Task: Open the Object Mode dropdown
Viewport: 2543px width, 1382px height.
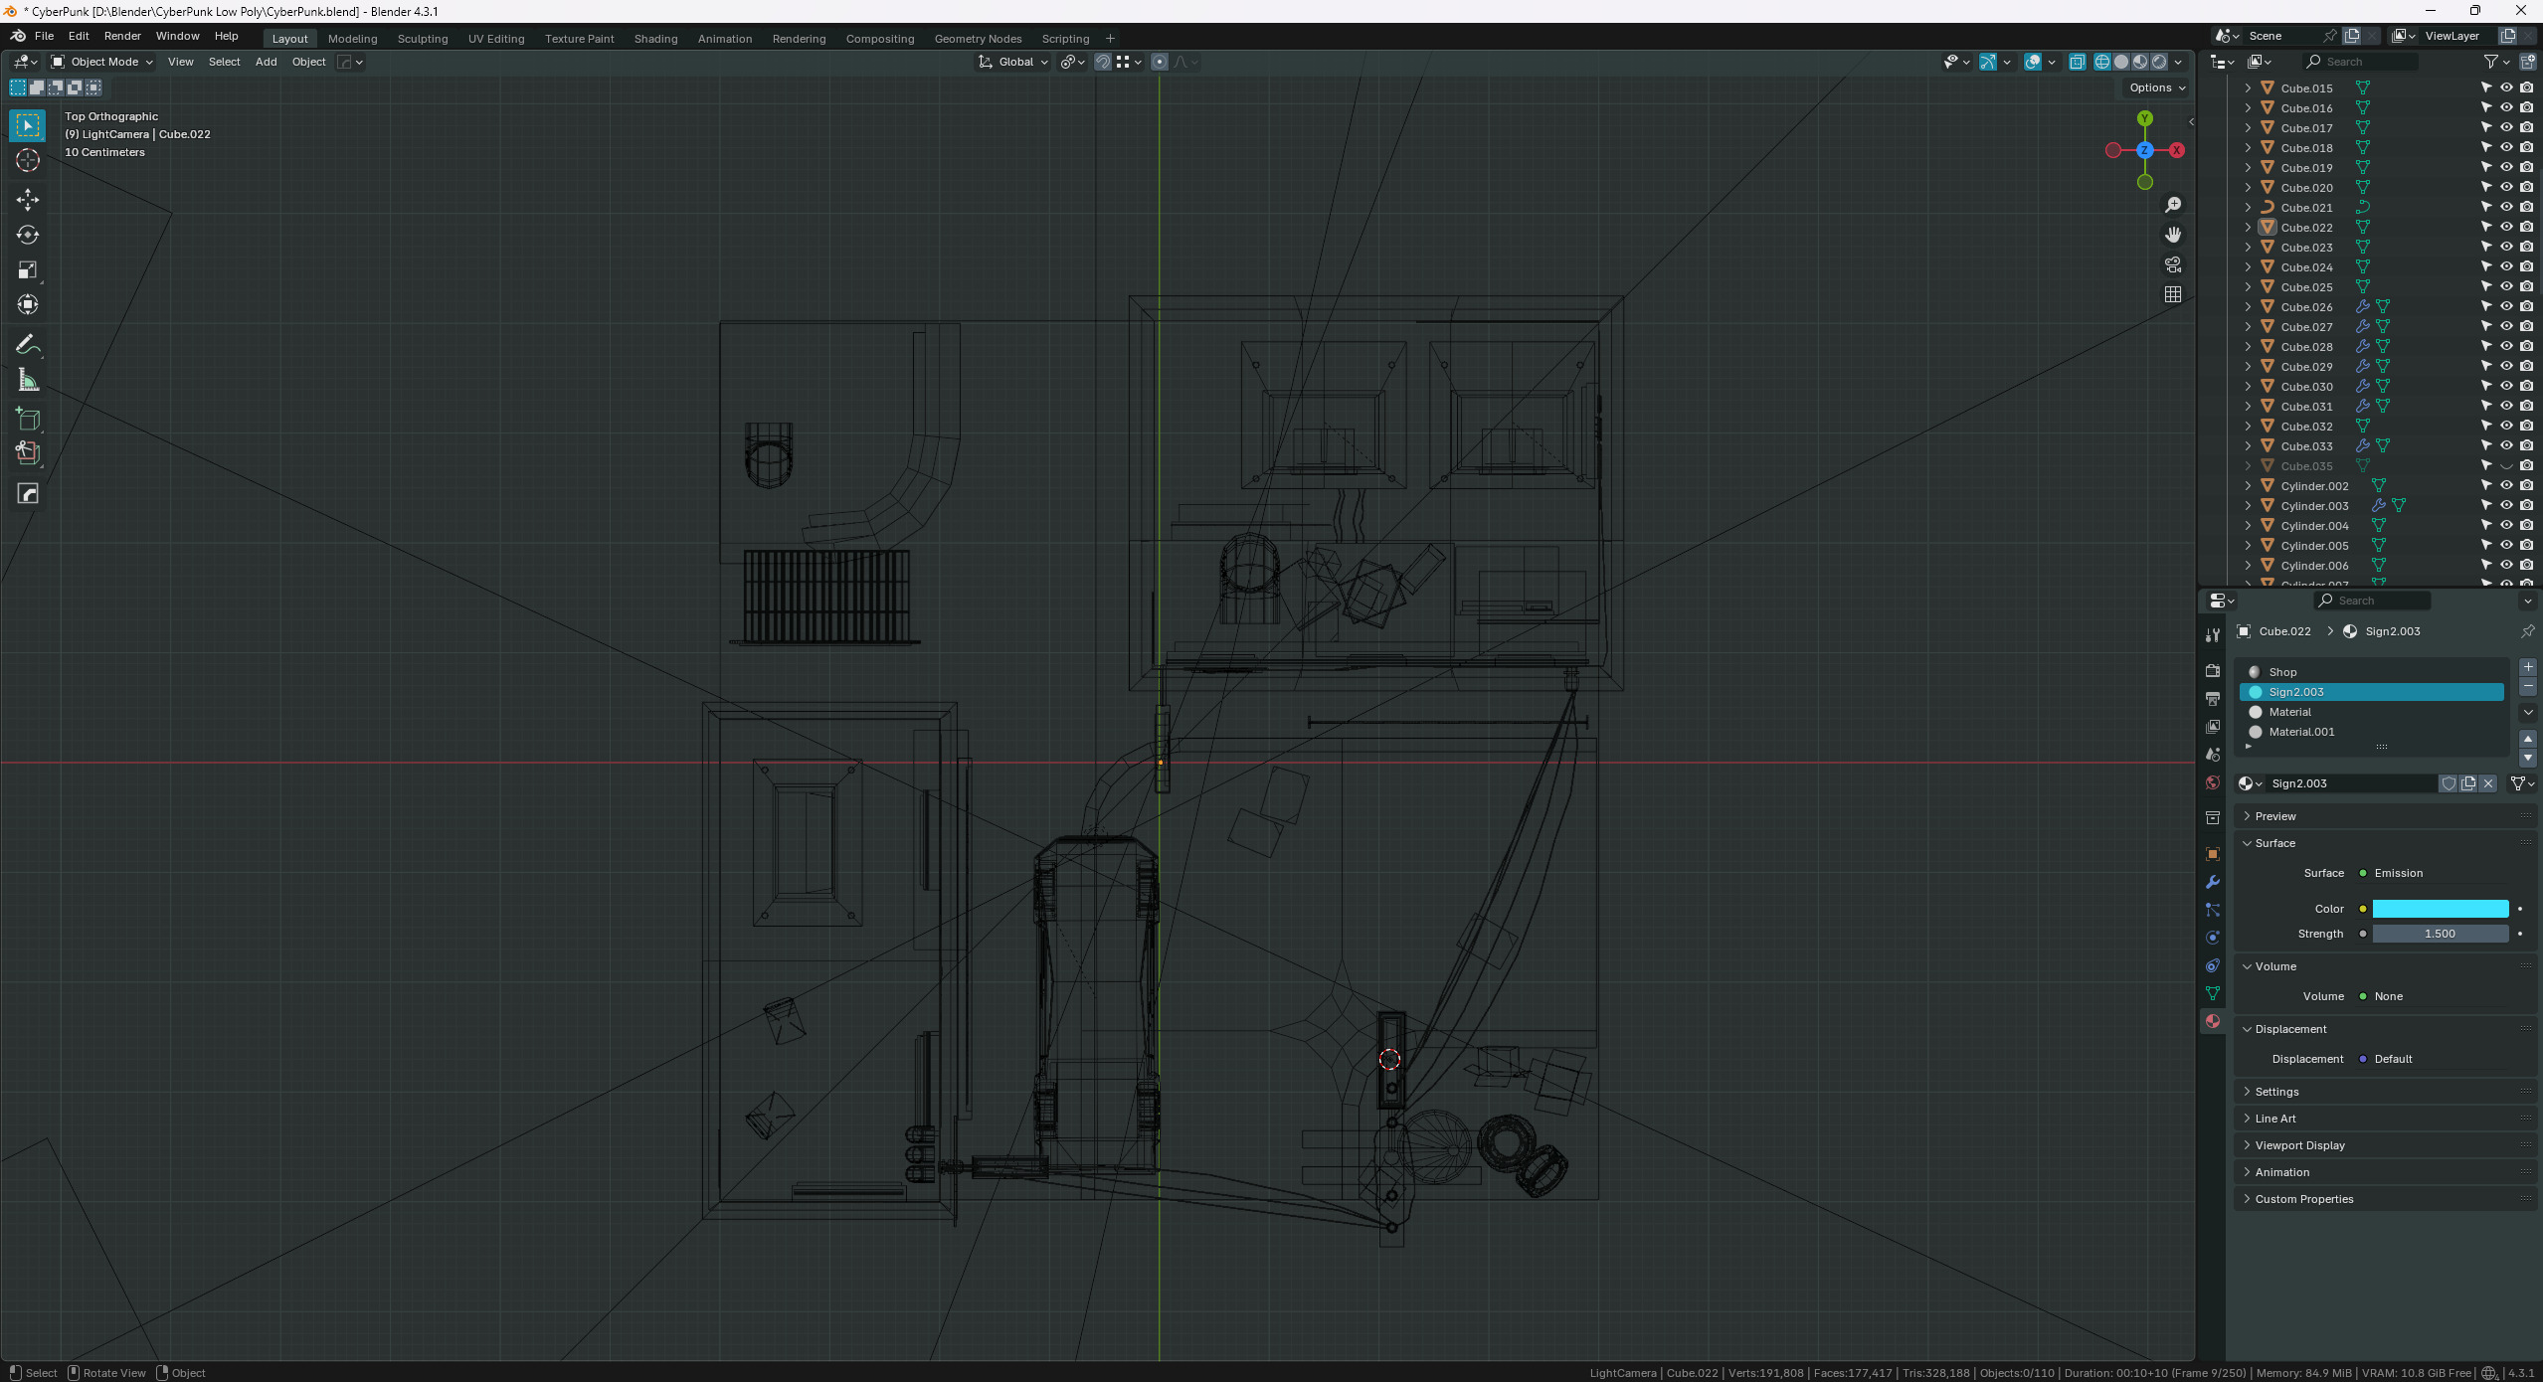Action: pos(101,62)
